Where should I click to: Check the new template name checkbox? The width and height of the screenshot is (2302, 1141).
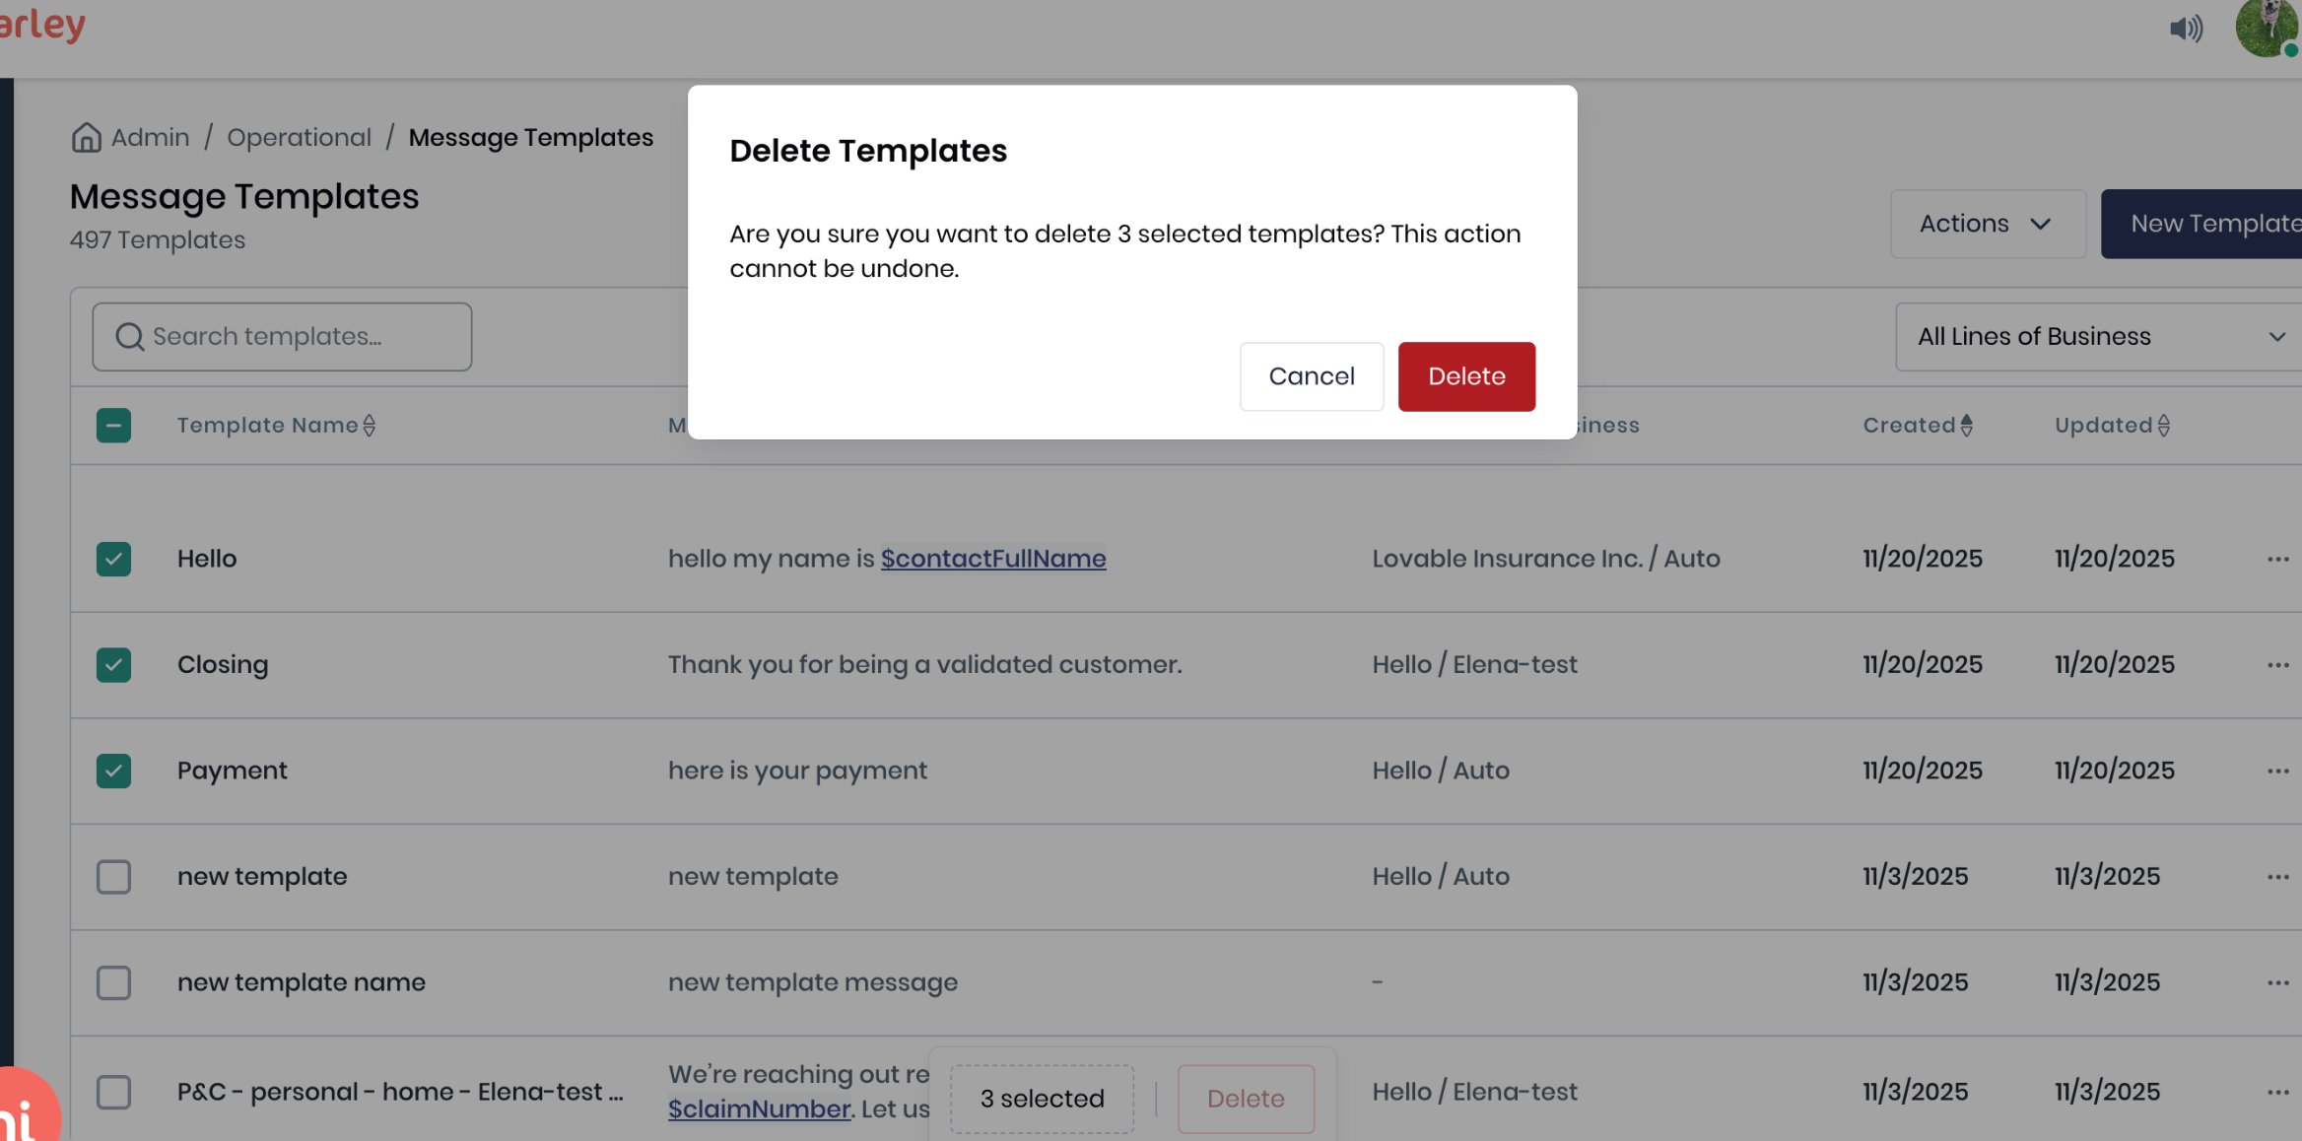pos(113,983)
